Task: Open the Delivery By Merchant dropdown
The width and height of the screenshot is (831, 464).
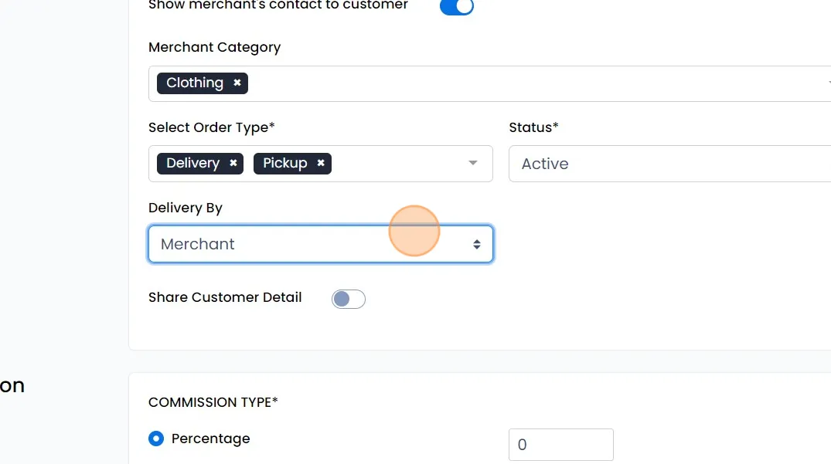Action: coord(321,244)
